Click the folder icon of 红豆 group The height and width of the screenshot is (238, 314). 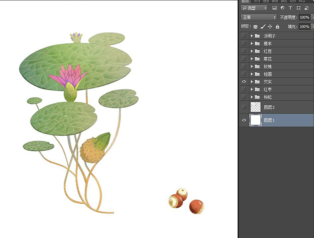257,51
